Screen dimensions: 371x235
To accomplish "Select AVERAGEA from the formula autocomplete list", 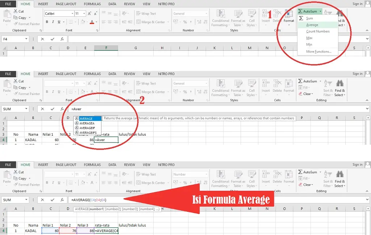I will pos(88,123).
